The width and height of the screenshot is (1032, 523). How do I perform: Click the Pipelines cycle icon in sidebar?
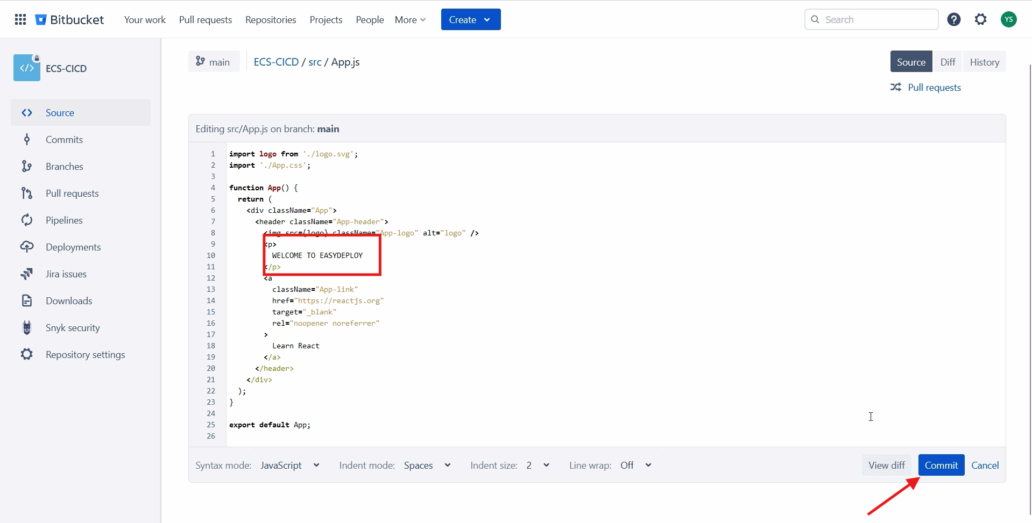click(x=27, y=220)
